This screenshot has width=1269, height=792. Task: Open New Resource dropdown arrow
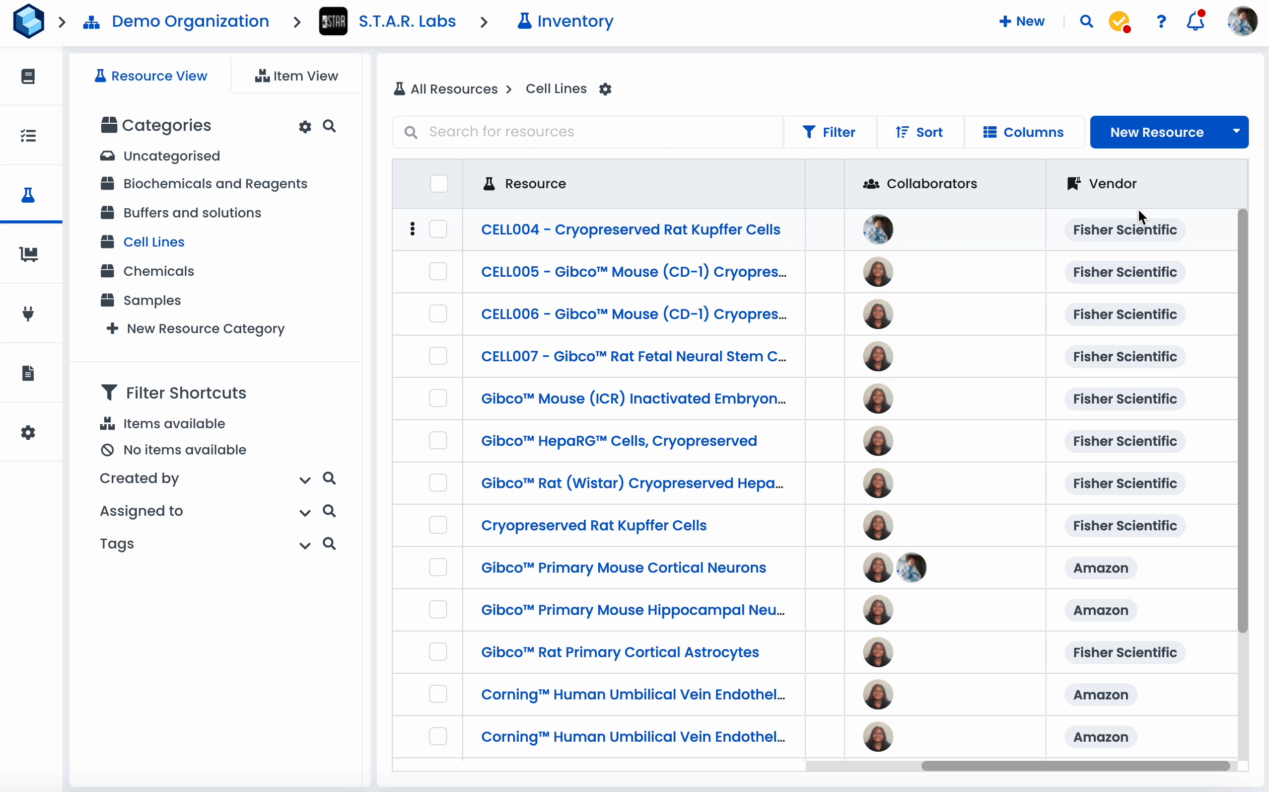pyautogui.click(x=1236, y=131)
